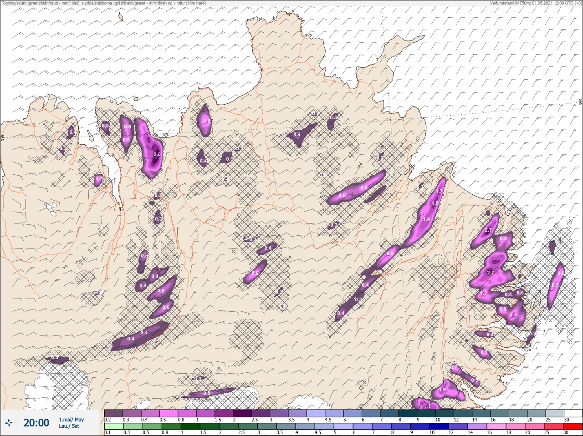Click the '1.maí/ May' date label
Viewport: 583px width, 436px height.
click(72, 420)
